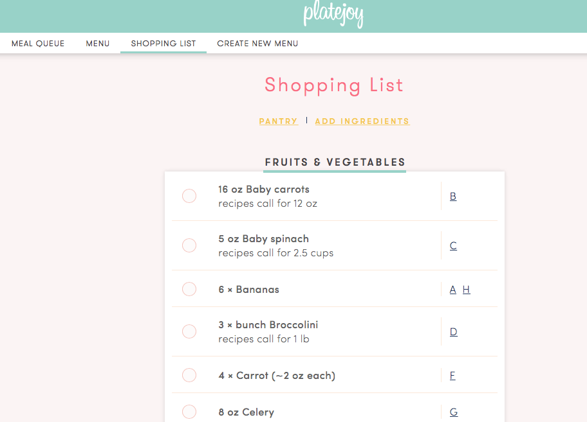Open recipe A link for Bananas

pyautogui.click(x=453, y=290)
